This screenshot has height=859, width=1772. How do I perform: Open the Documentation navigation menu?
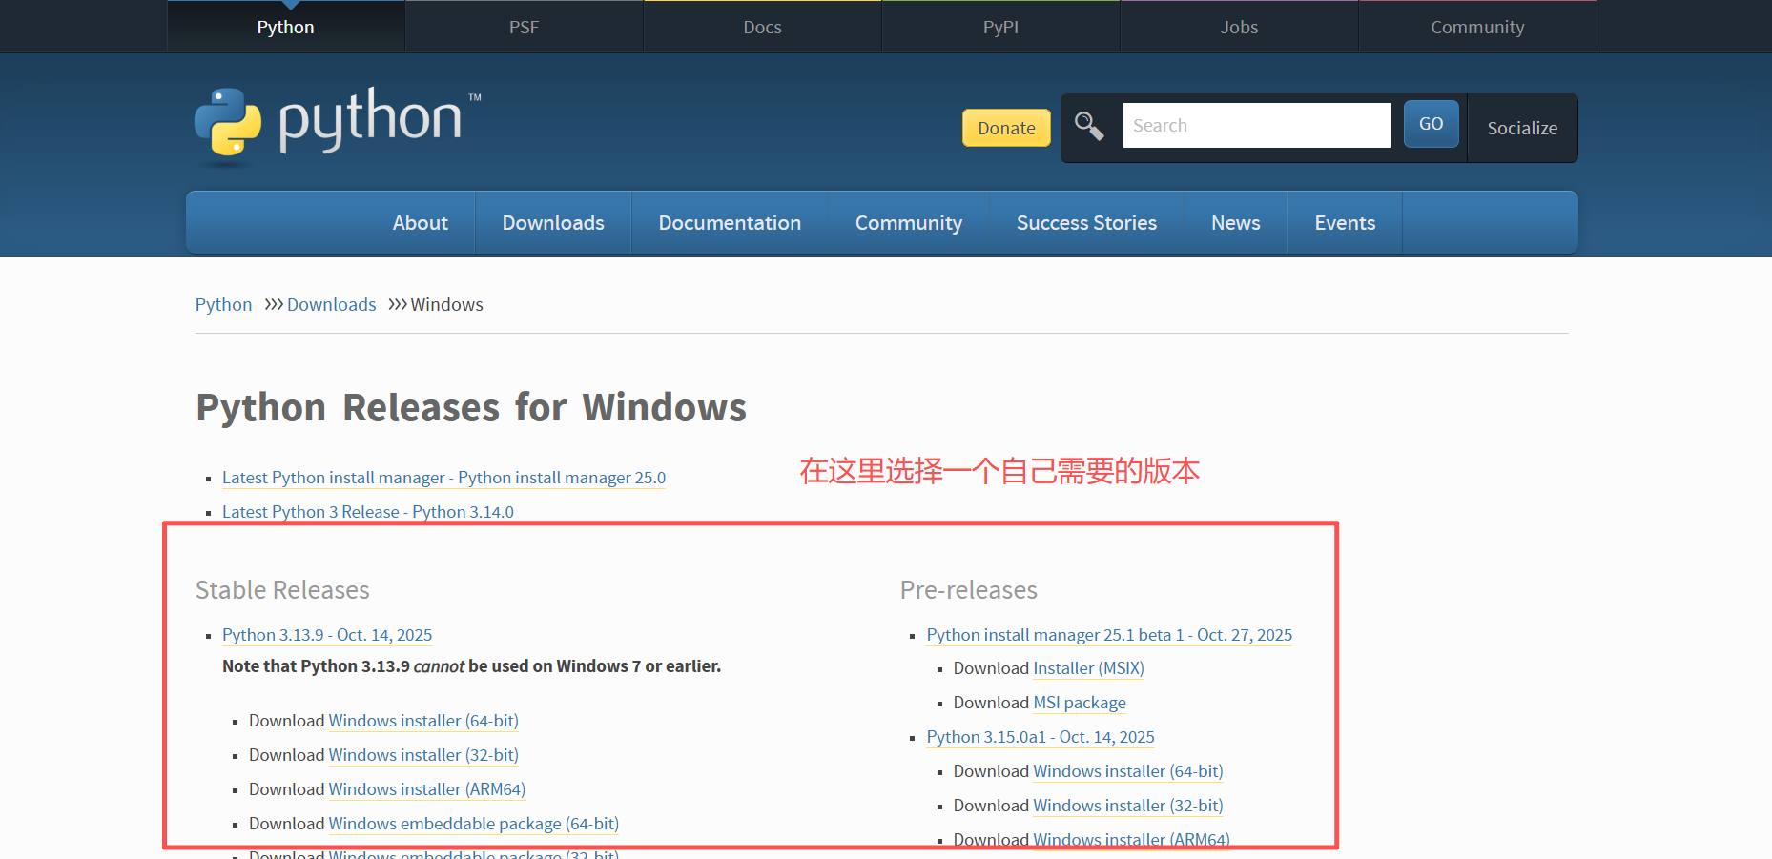[730, 222]
